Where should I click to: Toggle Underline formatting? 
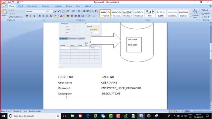34,16
